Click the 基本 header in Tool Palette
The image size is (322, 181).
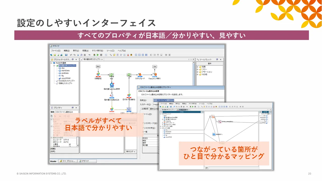[210, 64]
